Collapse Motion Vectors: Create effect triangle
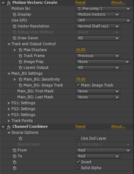The height and width of the screenshot is (174, 134). coord(3,3)
